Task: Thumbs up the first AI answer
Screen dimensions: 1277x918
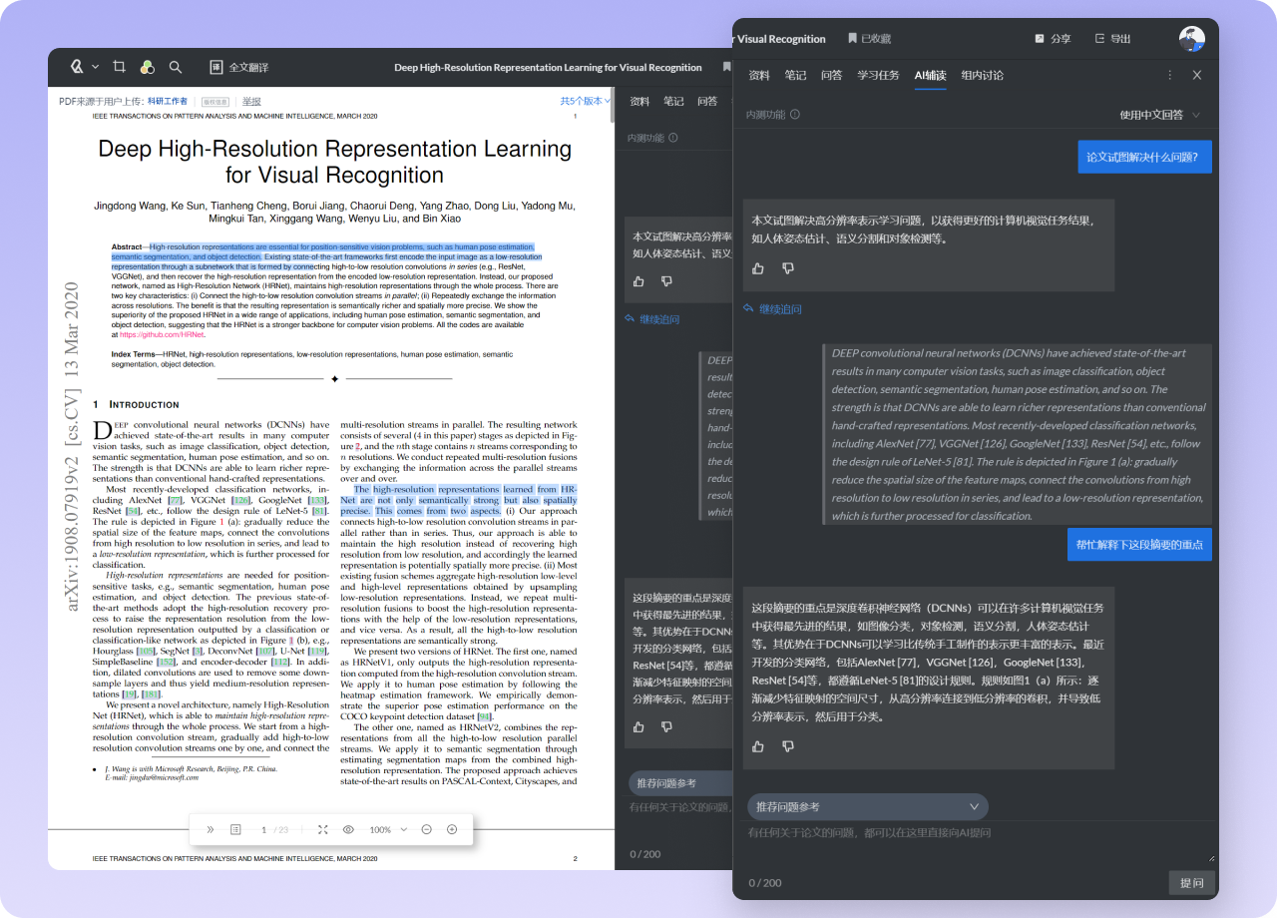Action: [758, 268]
